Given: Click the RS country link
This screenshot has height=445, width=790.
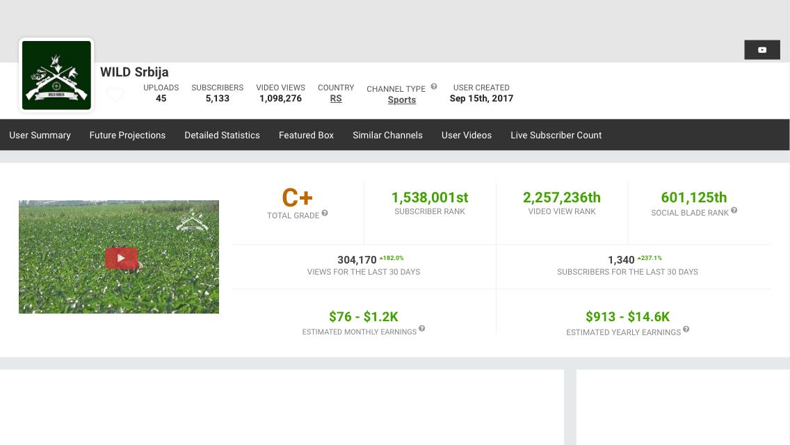Looking at the screenshot, I should pyautogui.click(x=336, y=99).
